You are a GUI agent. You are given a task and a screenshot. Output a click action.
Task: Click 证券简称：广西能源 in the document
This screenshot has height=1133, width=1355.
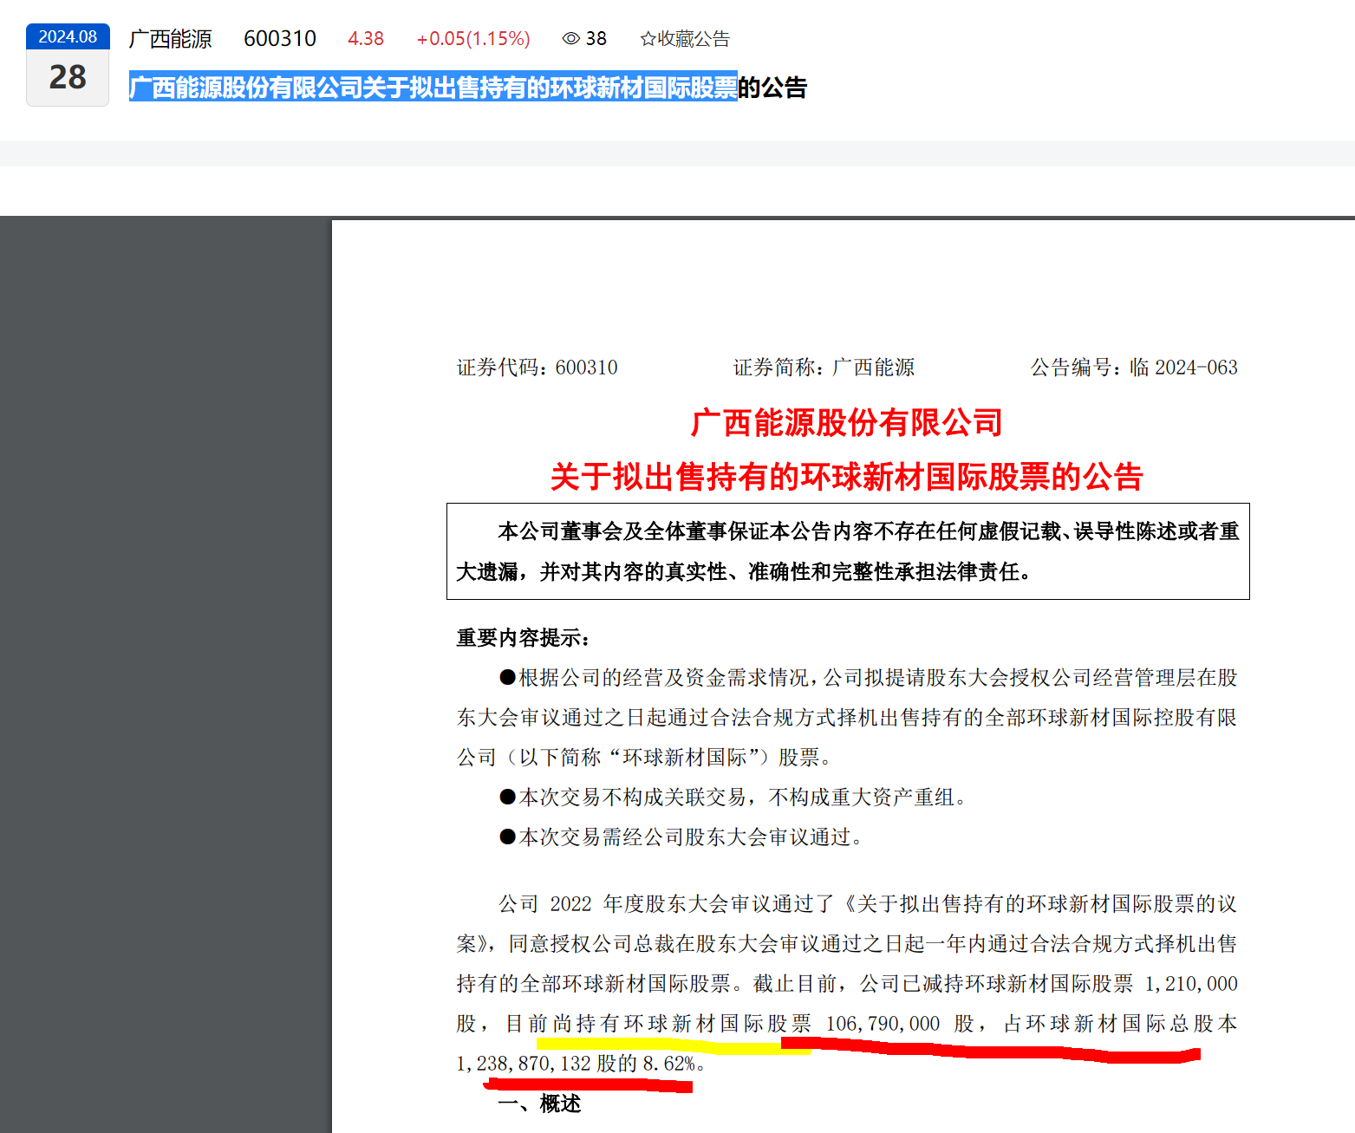point(824,368)
